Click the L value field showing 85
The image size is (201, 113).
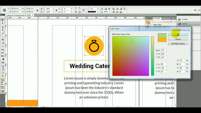(164, 64)
